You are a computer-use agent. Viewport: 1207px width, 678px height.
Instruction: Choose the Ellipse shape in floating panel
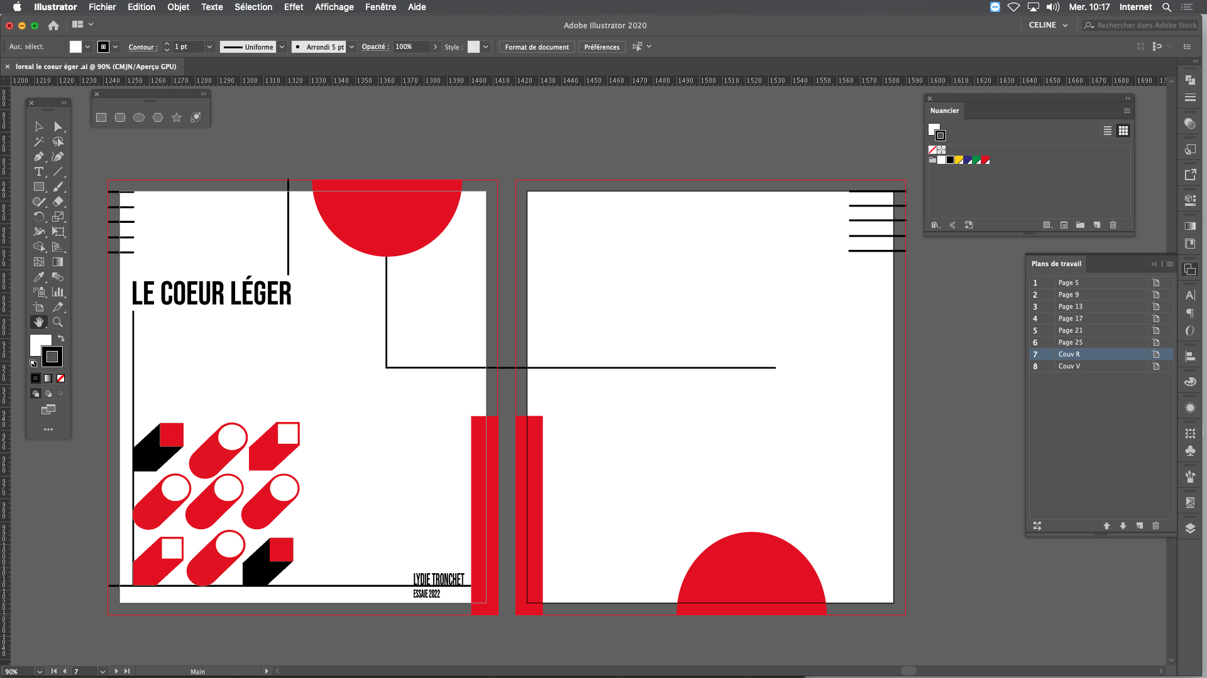[x=139, y=118]
